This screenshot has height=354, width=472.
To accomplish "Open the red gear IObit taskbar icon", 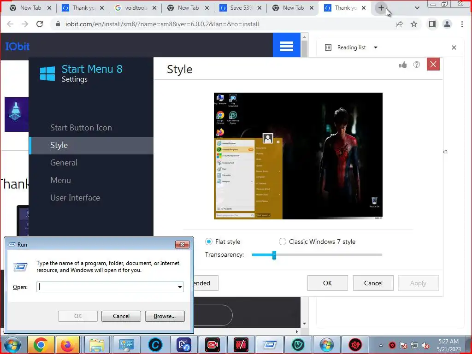I will coord(355,345).
